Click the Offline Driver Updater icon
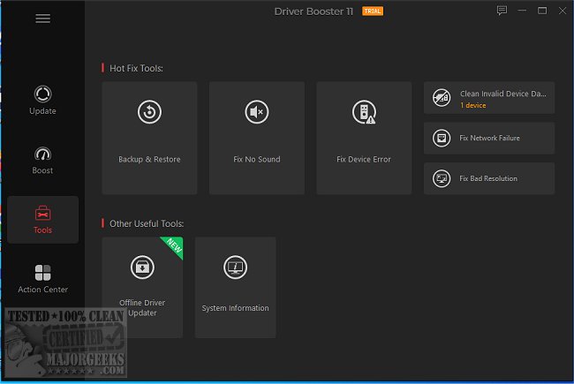This screenshot has width=574, height=384. pyautogui.click(x=142, y=267)
